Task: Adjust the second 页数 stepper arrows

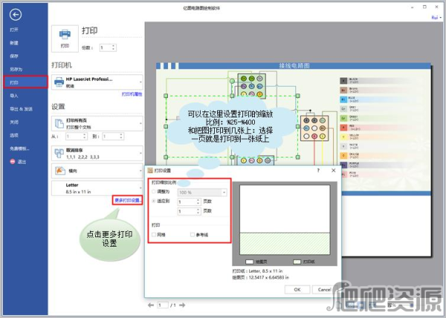Action: [x=198, y=212]
